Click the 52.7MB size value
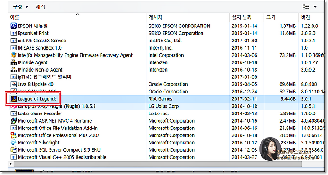The width and height of the screenshot is (328, 175). click(287, 92)
